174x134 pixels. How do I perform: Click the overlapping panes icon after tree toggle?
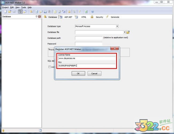tap(25, 12)
